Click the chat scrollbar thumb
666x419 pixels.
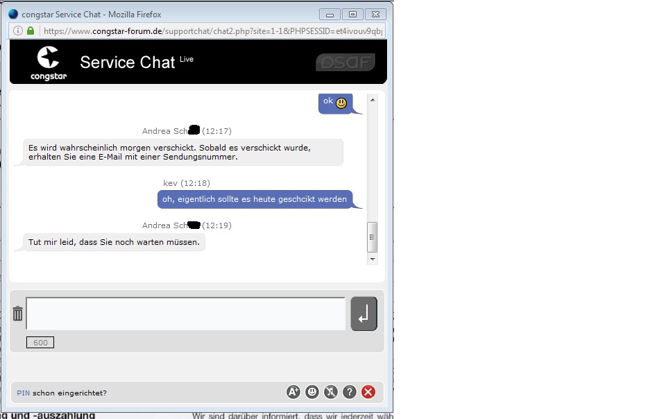[373, 237]
